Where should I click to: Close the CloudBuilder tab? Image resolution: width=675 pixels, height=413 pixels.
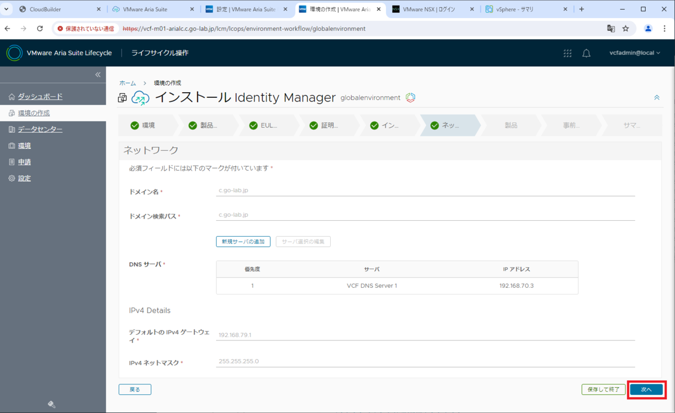[98, 9]
